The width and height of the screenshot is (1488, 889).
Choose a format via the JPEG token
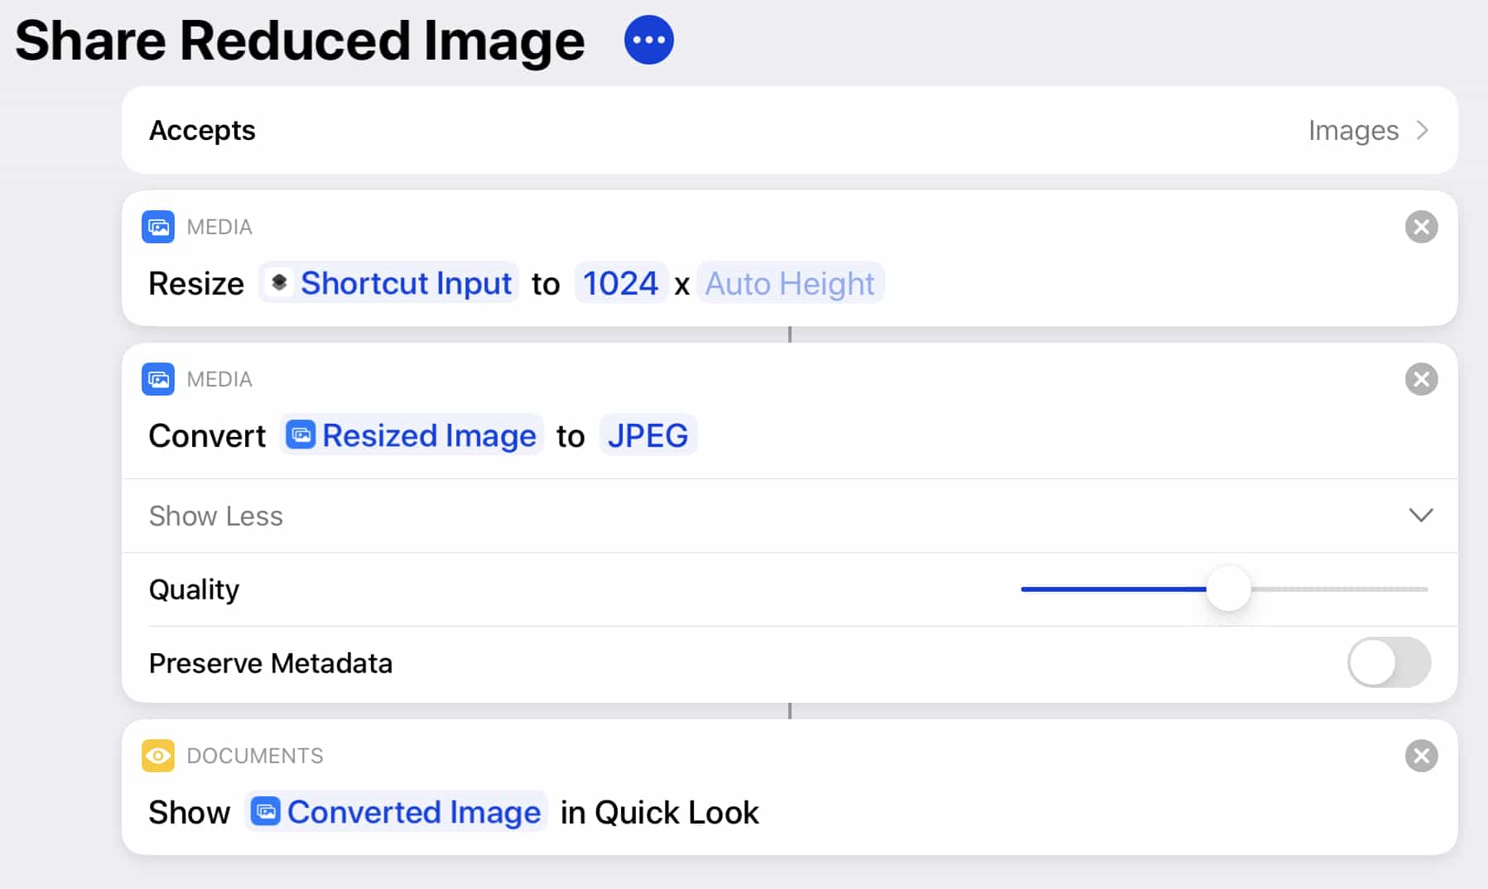[x=648, y=435]
